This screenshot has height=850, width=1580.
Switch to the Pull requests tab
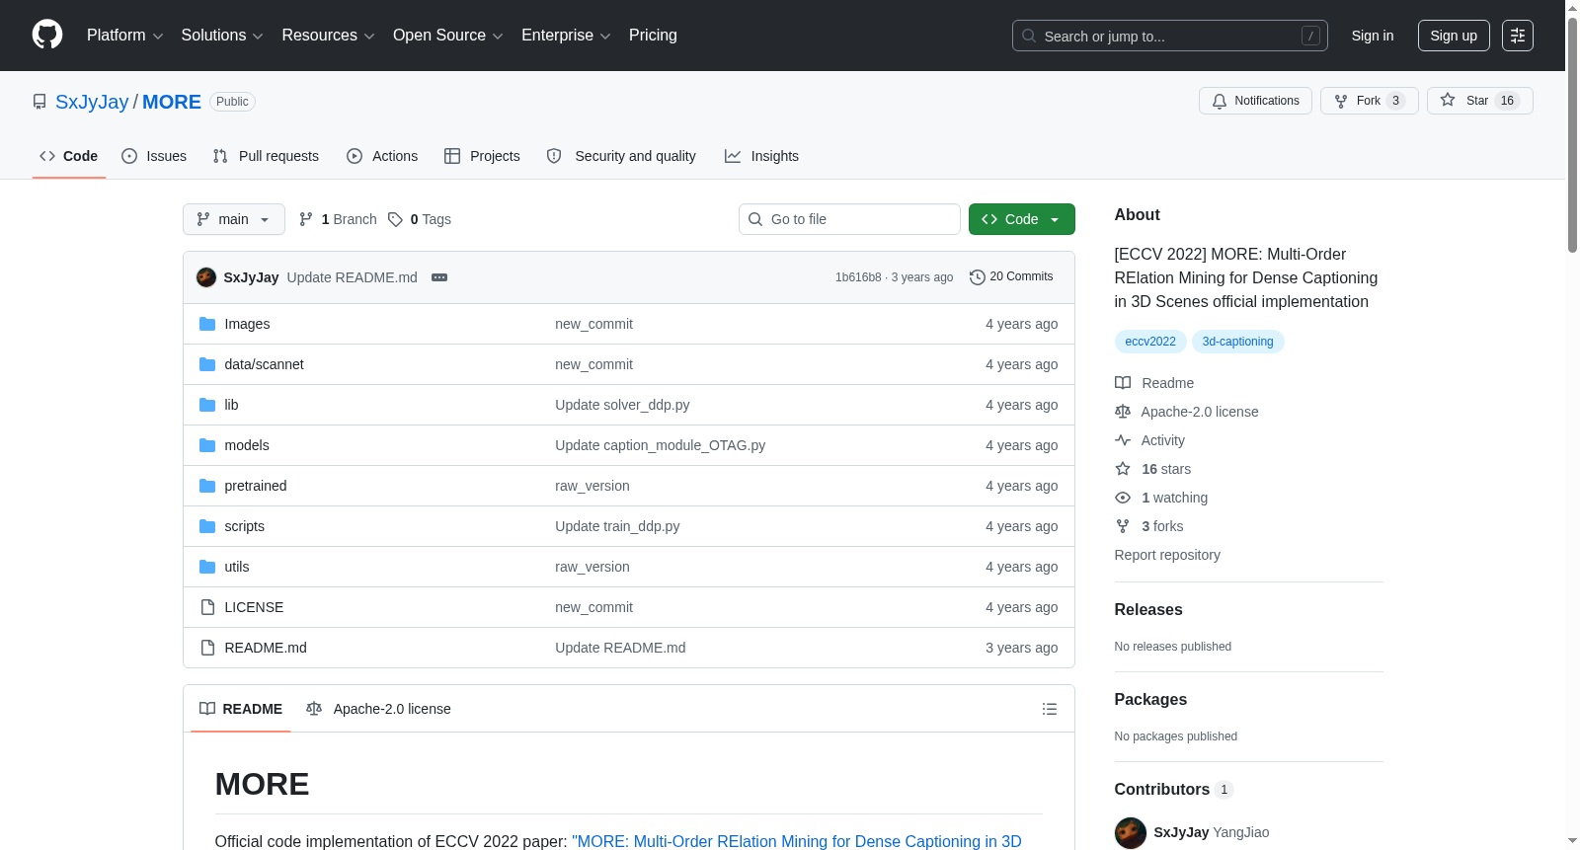pyautogui.click(x=266, y=156)
